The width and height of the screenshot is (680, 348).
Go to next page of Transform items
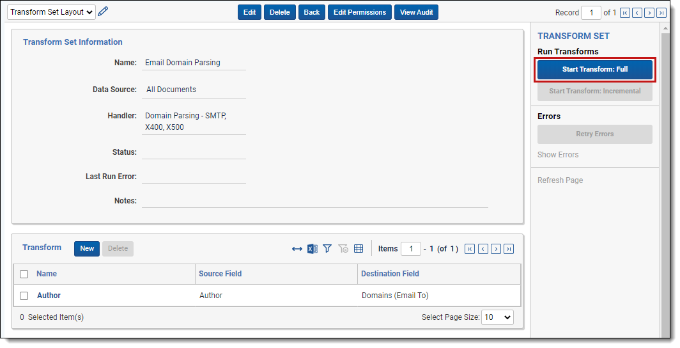pyautogui.click(x=496, y=249)
